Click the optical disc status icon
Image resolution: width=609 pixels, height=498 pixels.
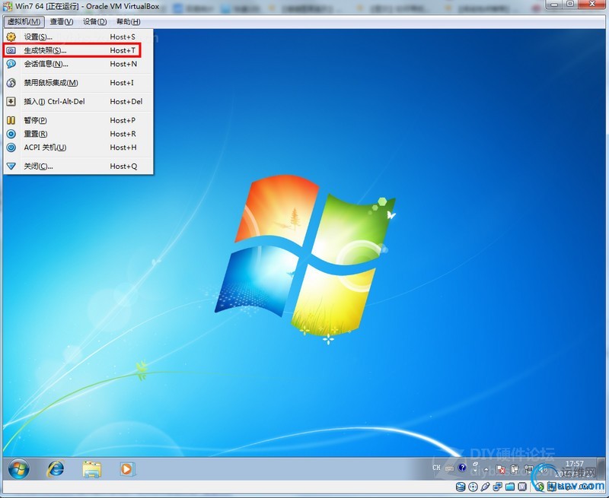click(x=473, y=487)
